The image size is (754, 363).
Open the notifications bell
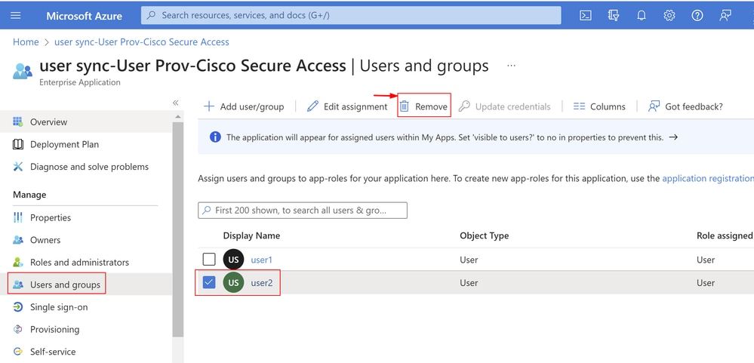[x=641, y=15]
